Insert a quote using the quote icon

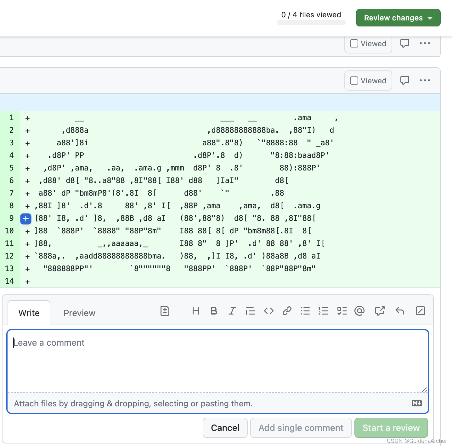click(251, 311)
